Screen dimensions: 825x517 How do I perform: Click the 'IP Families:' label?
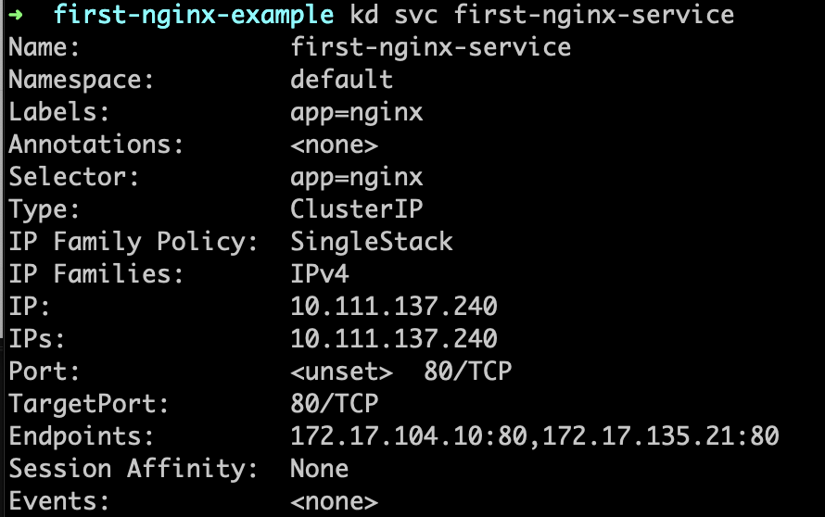pyautogui.click(x=95, y=274)
